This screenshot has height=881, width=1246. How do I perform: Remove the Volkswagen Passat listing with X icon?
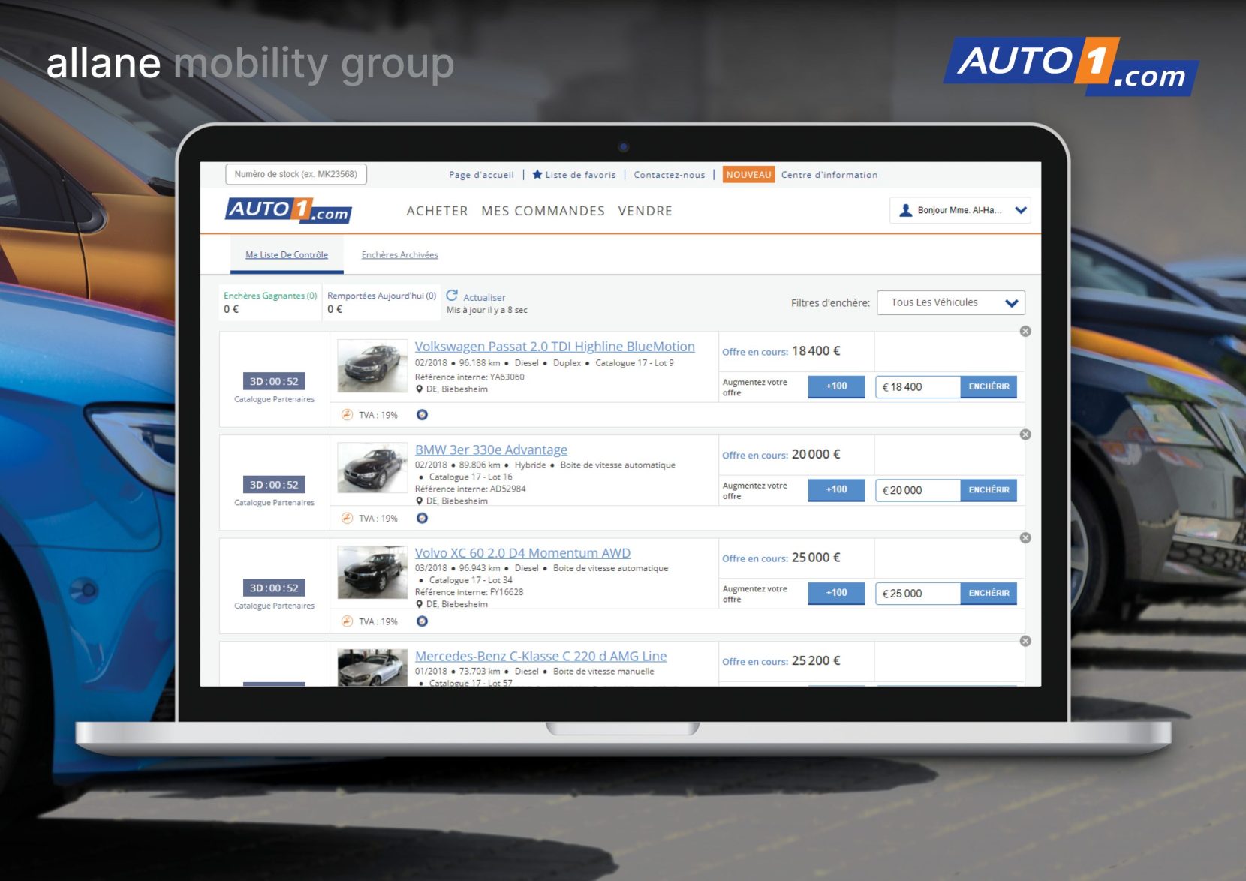[x=1025, y=332]
